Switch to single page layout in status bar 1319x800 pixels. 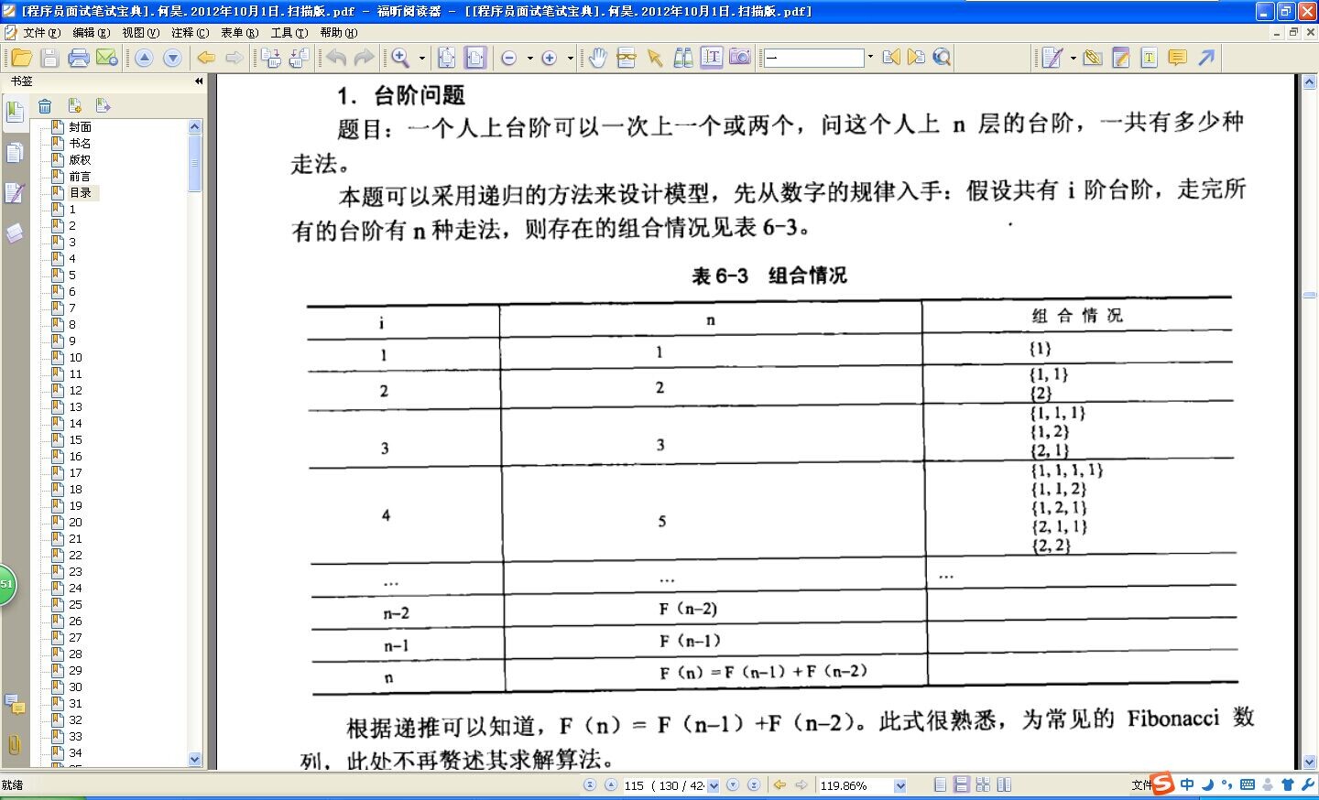click(x=941, y=784)
